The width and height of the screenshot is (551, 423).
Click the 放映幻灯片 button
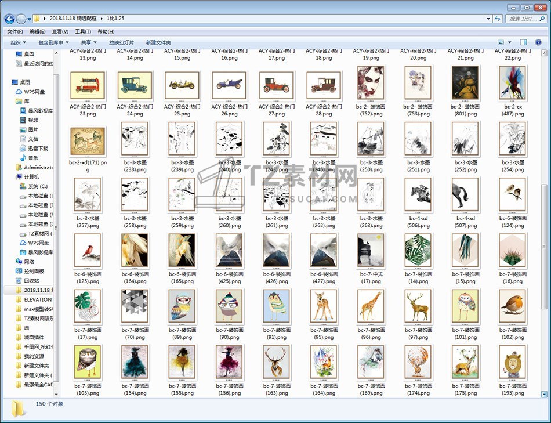121,42
